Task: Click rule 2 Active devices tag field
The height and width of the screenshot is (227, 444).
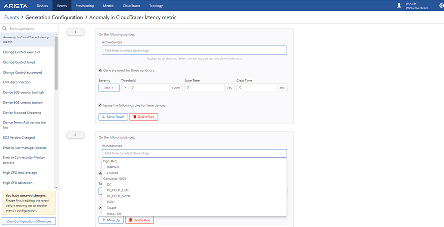Action: (194, 153)
